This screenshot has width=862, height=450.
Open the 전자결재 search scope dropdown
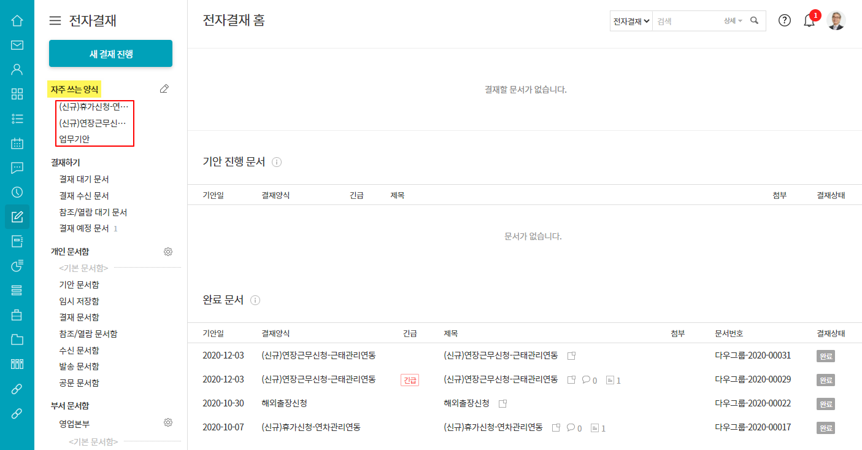click(x=631, y=21)
